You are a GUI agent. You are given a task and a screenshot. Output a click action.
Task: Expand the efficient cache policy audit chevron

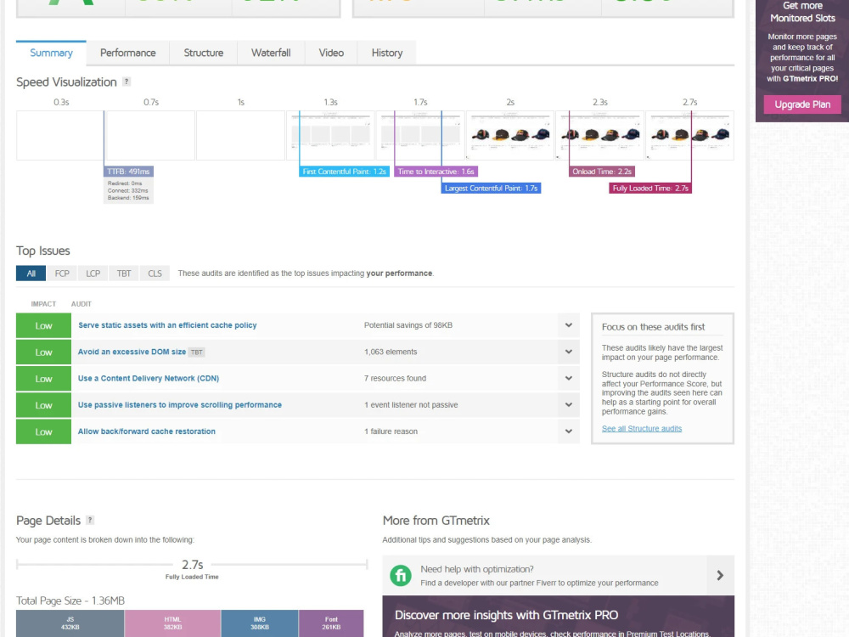tap(569, 325)
